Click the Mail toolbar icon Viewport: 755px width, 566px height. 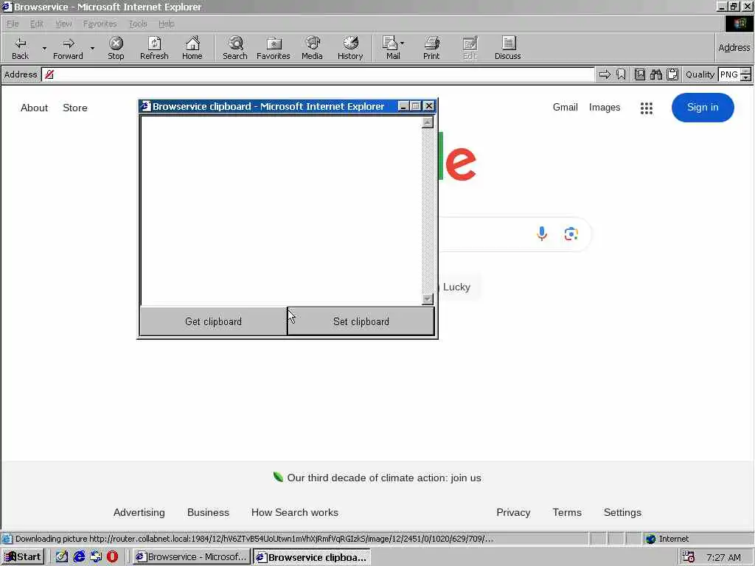389,48
